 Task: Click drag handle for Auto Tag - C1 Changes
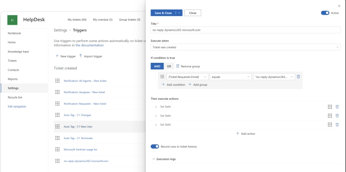(58, 115)
